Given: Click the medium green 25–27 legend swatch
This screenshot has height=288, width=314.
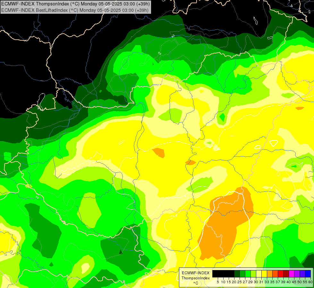Looking at the screenshot, I should (x=242, y=274).
